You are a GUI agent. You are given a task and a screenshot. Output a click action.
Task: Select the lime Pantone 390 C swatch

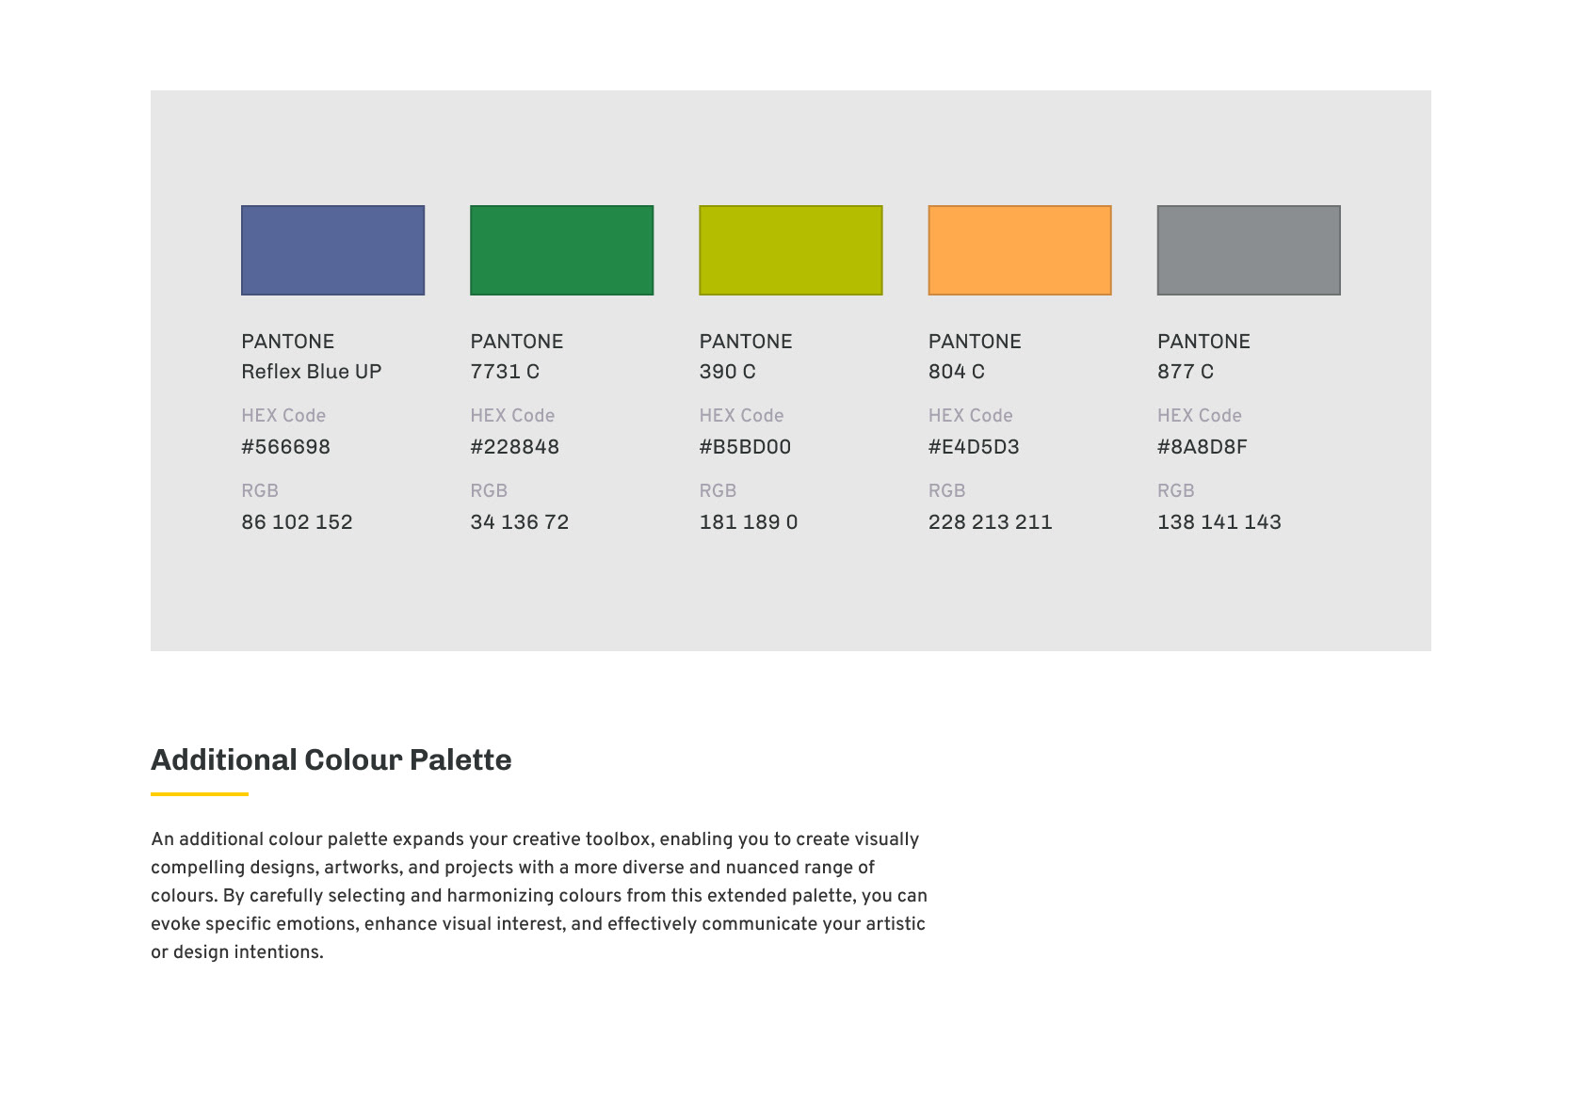[790, 250]
